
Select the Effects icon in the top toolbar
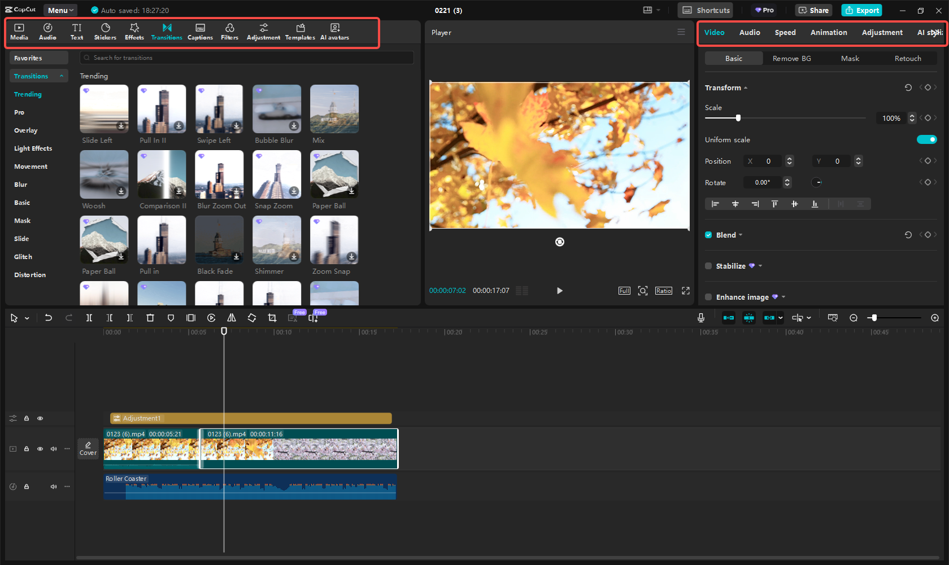pyautogui.click(x=134, y=31)
